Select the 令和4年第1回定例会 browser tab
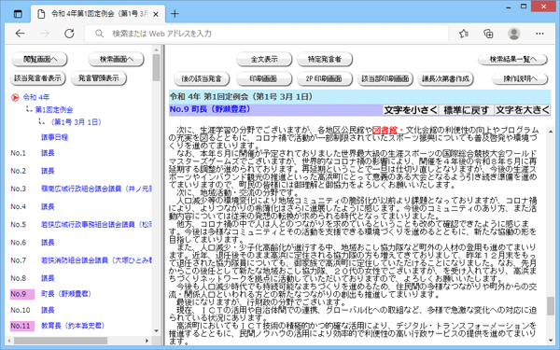Viewport: 560px width, 350px height. pos(98,14)
